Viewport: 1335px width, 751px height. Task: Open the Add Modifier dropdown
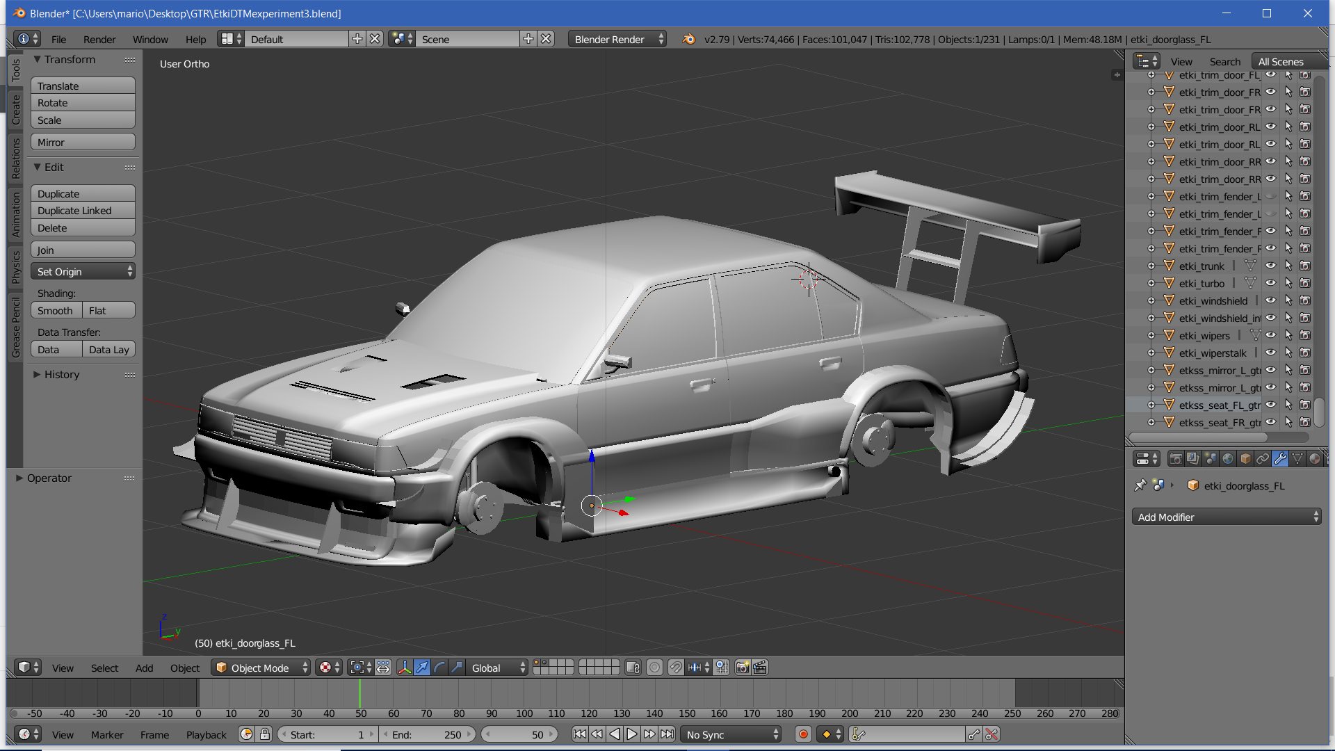point(1227,517)
